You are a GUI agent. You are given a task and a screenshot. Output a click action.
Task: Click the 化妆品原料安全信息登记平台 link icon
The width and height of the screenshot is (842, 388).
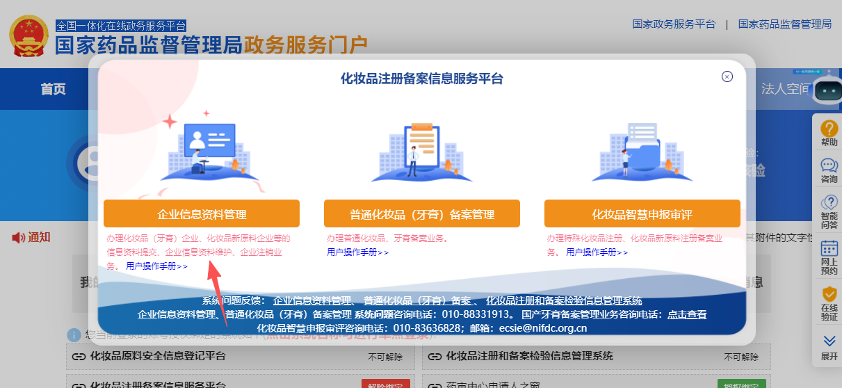click(x=79, y=357)
